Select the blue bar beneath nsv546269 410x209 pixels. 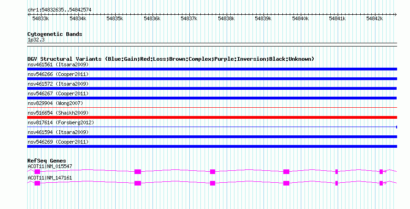[x=212, y=146]
